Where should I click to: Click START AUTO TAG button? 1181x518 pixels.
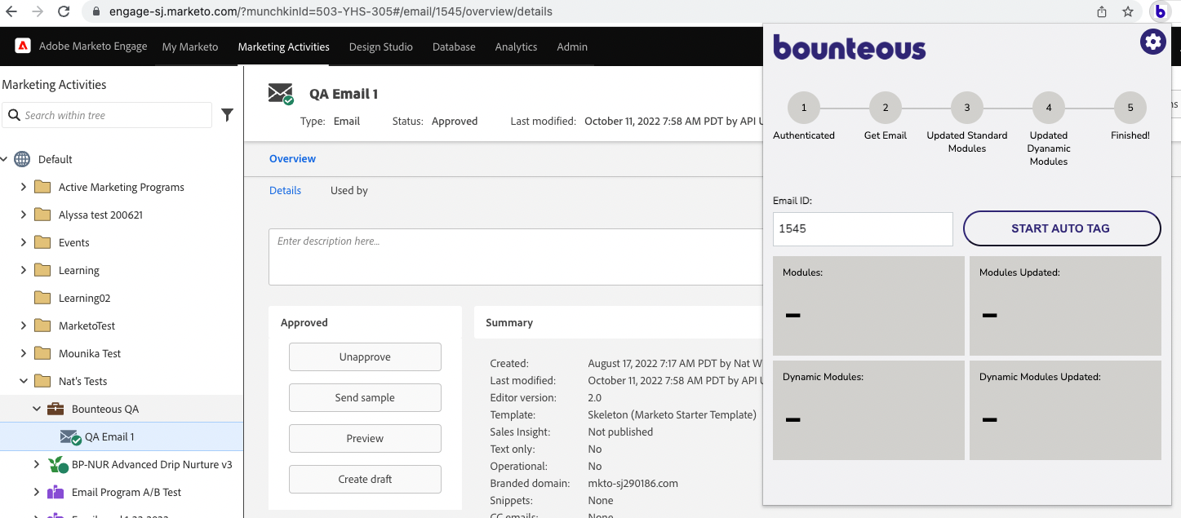1062,228
